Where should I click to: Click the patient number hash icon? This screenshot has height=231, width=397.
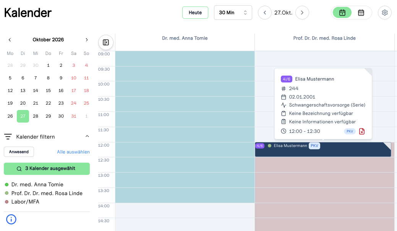284,89
